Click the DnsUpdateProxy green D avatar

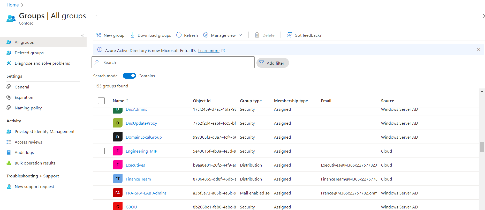pyautogui.click(x=118, y=123)
